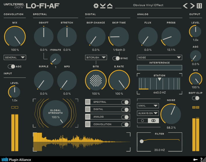Go to the next preset
Screen dimensions: 206x162
pyautogui.click(x=192, y=6)
